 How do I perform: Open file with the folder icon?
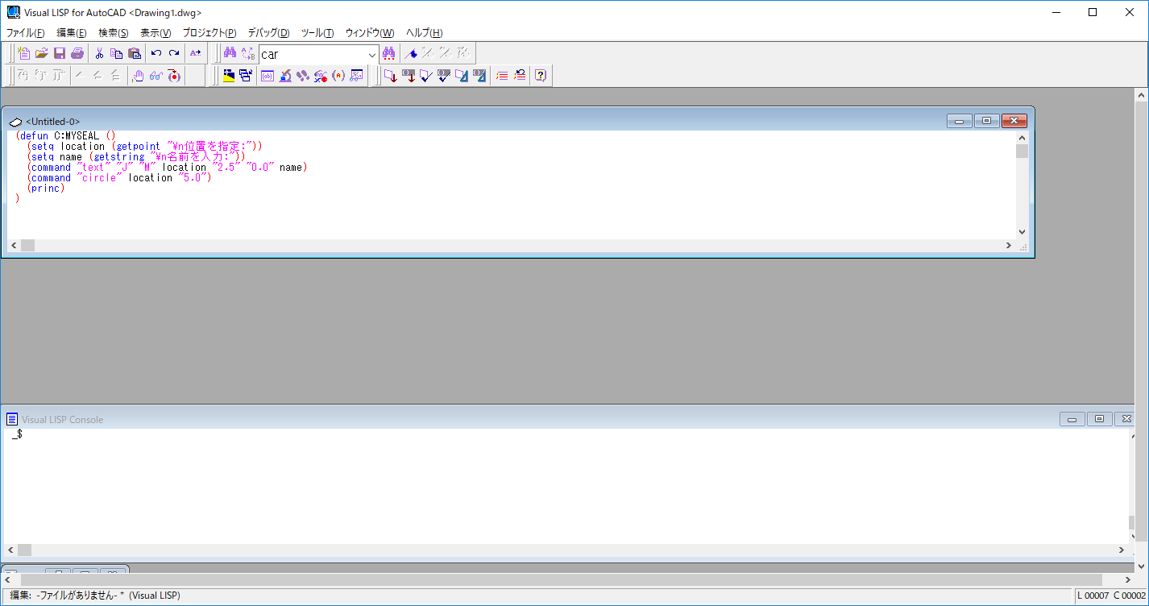point(42,54)
